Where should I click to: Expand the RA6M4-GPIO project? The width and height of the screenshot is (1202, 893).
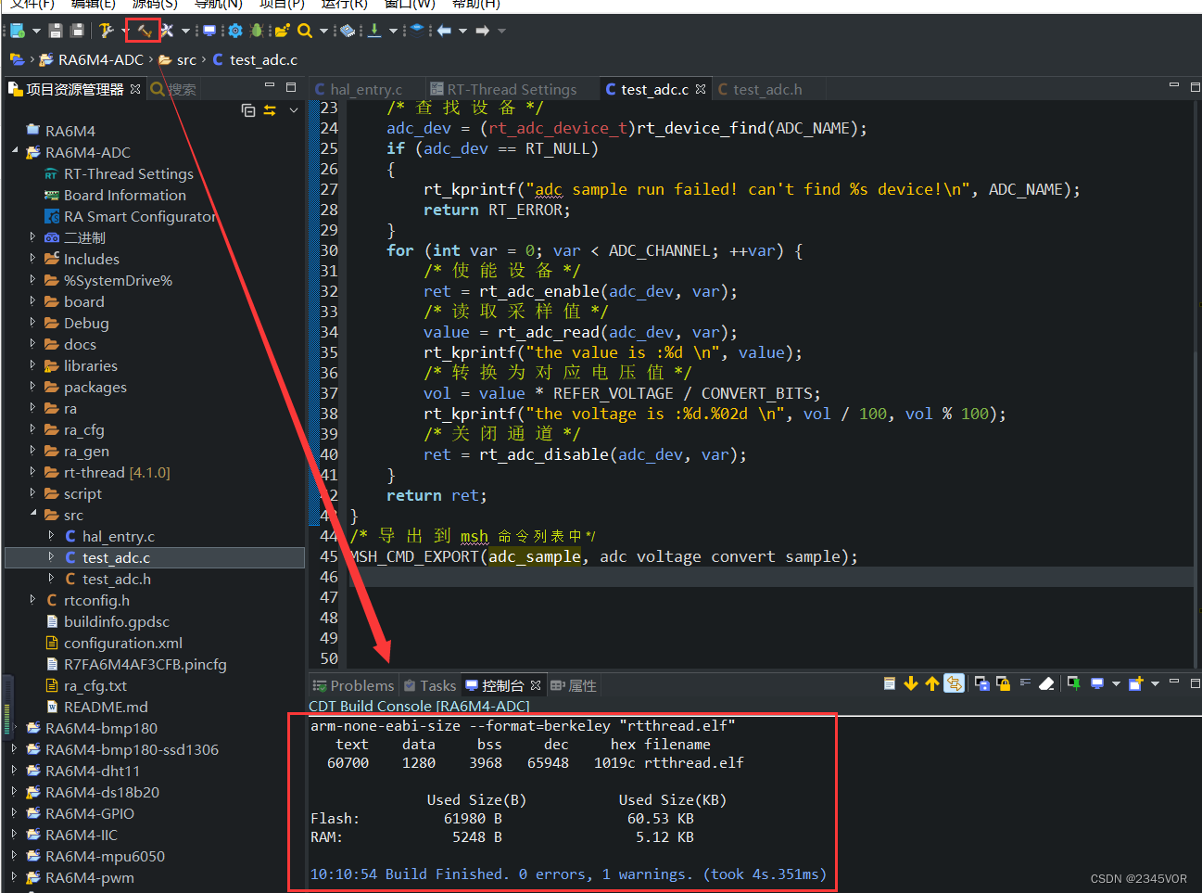pos(14,813)
